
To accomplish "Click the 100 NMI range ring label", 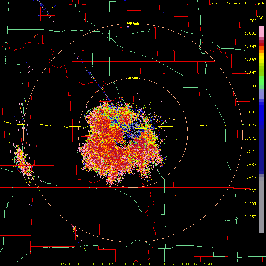I will (x=133, y=23).
